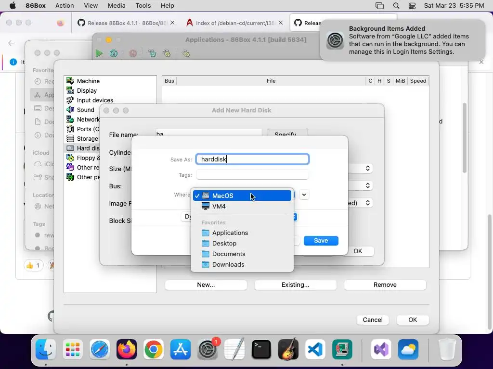The height and width of the screenshot is (369, 493).
Task: Open the Action menu
Action: pyautogui.click(x=65, y=6)
